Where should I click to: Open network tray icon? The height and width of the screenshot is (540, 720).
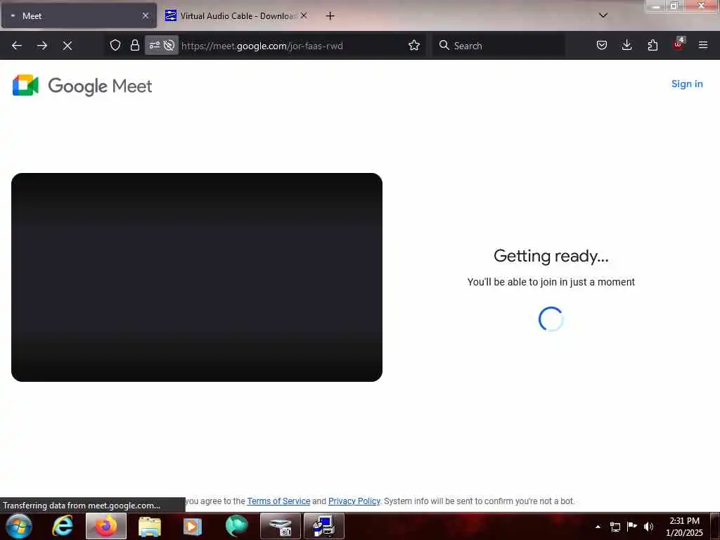615,527
